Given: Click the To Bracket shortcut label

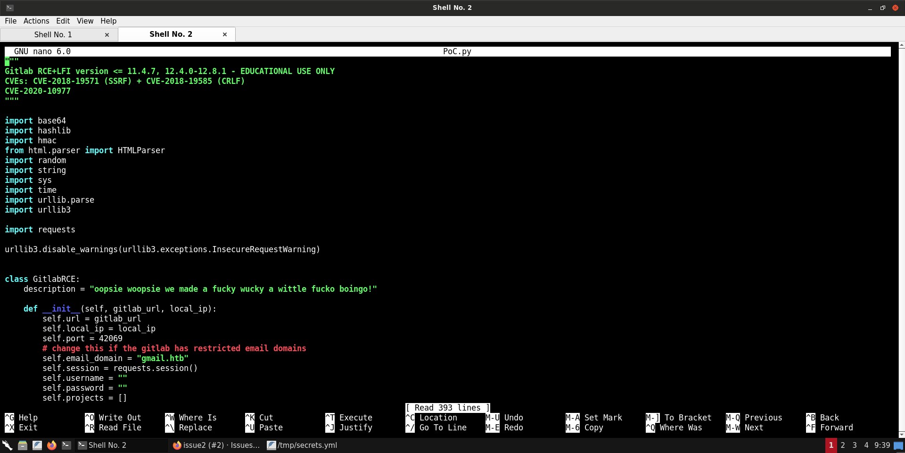Looking at the screenshot, I should (679, 418).
